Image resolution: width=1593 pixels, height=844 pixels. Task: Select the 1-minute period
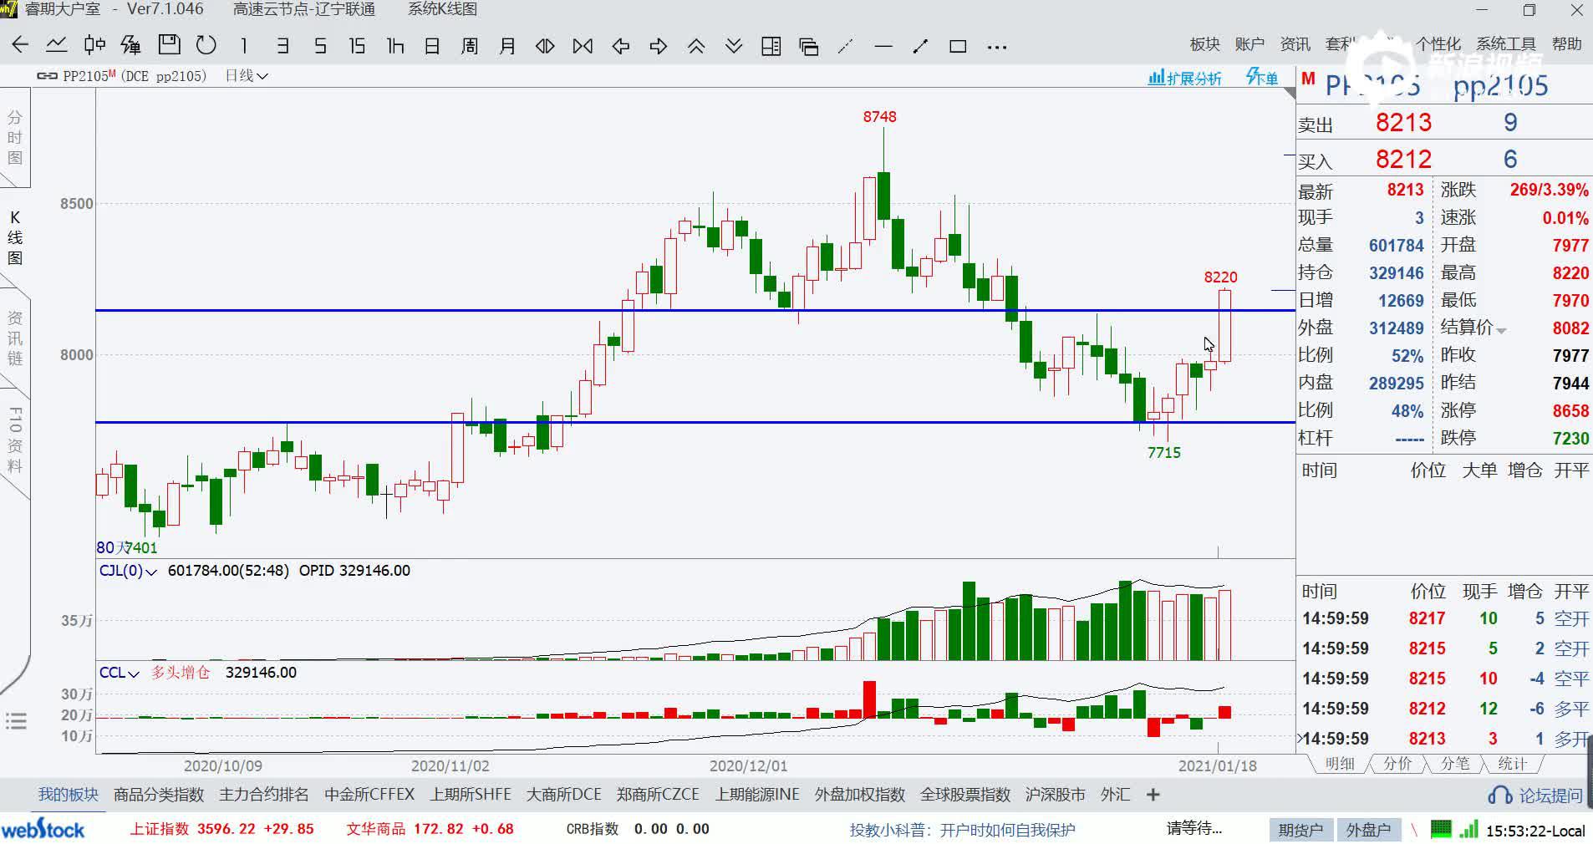click(243, 45)
